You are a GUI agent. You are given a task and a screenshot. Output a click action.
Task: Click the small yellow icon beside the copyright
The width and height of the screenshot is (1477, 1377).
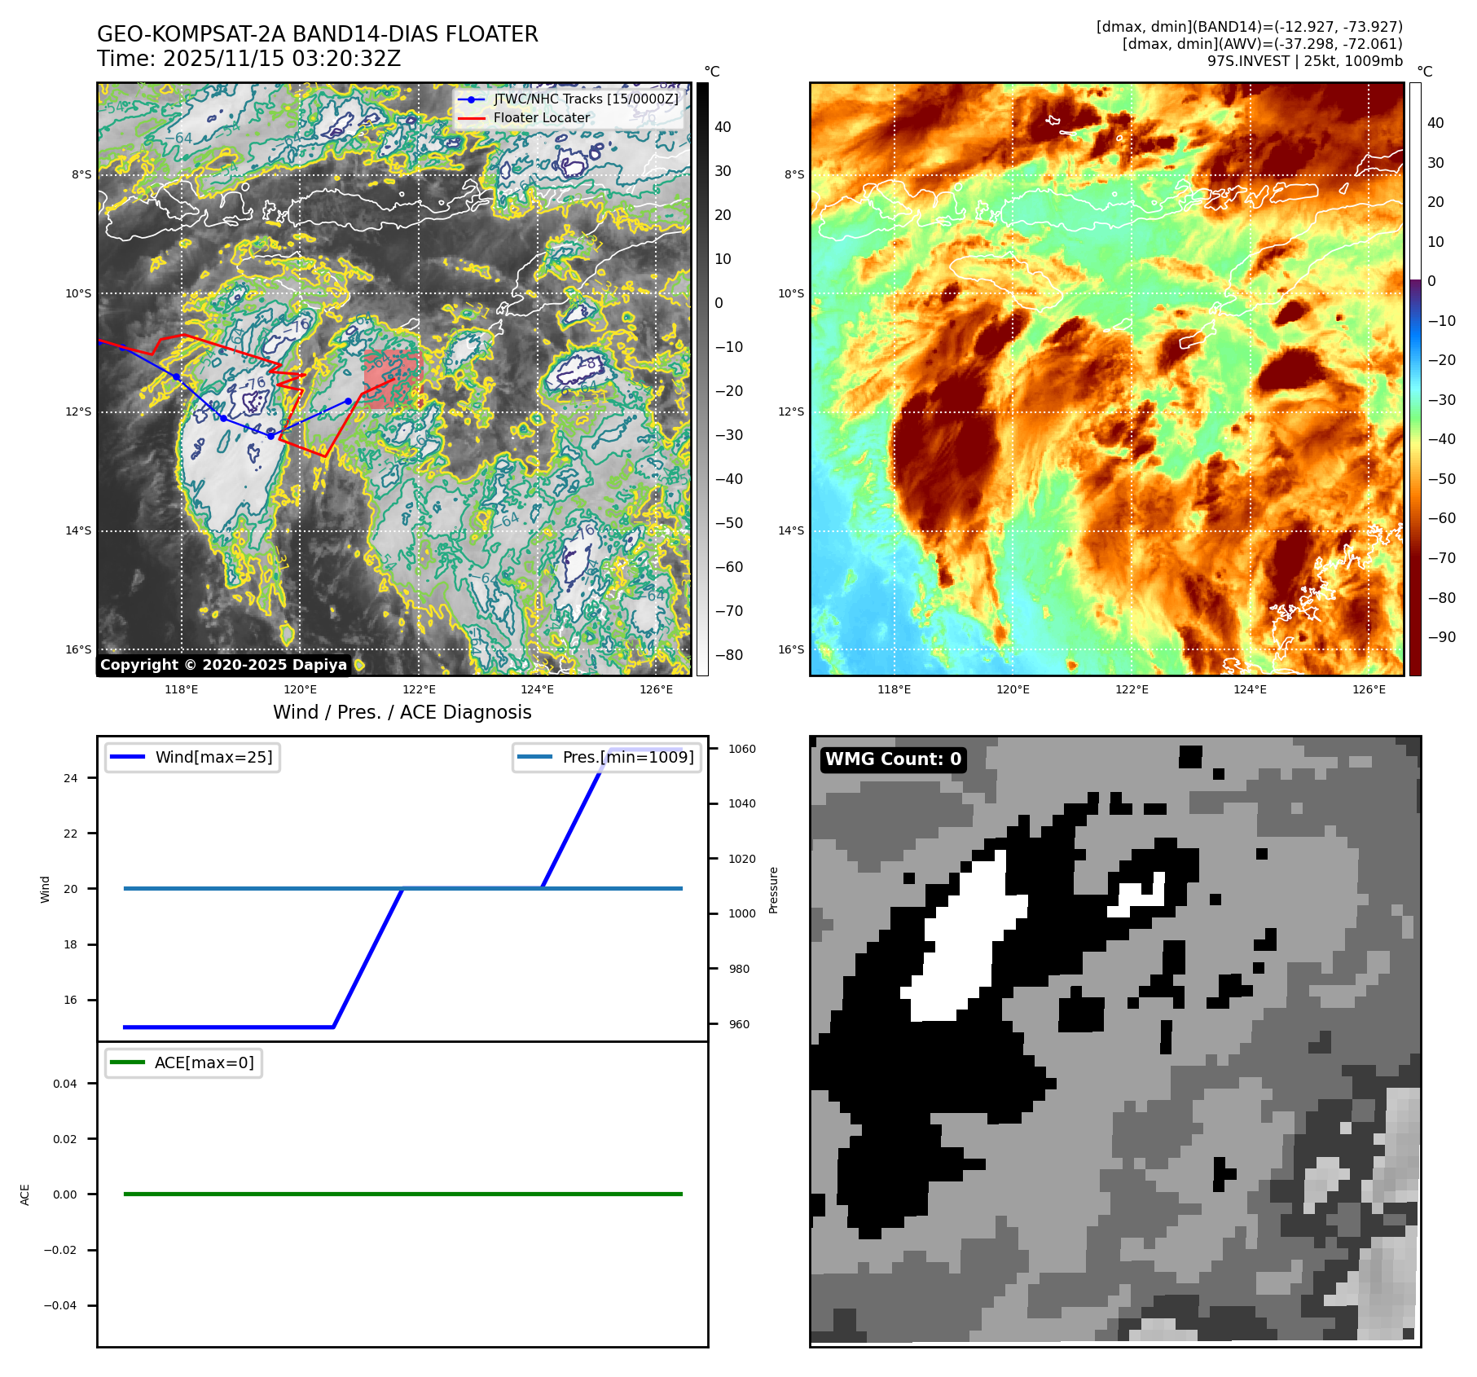(359, 666)
